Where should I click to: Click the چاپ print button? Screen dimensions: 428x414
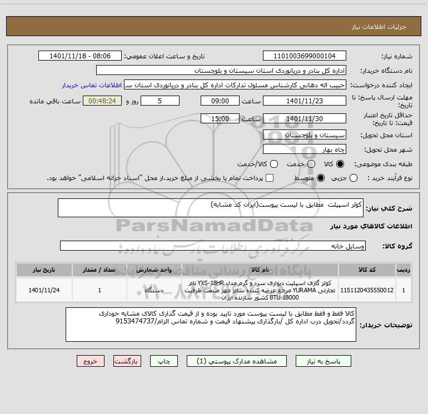coord(164,361)
